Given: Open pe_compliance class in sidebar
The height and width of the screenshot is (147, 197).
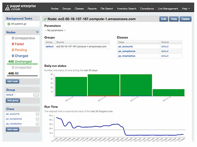Looking at the screenshot, I should tap(14, 119).
